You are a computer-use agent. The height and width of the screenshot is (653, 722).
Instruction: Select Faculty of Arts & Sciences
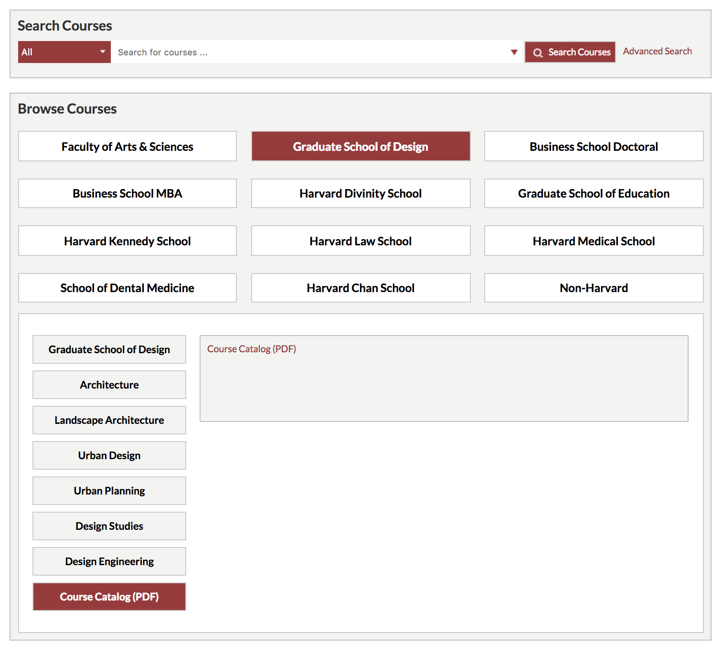(x=127, y=147)
